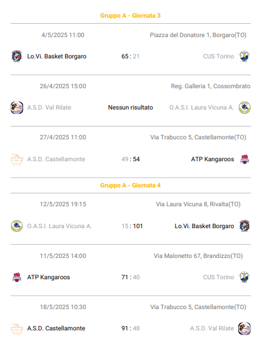This screenshot has width=262, height=345.
Task: Click the Lo.Vi. Basket Borgaro logo in Giornata 3
Action: pos(16,57)
